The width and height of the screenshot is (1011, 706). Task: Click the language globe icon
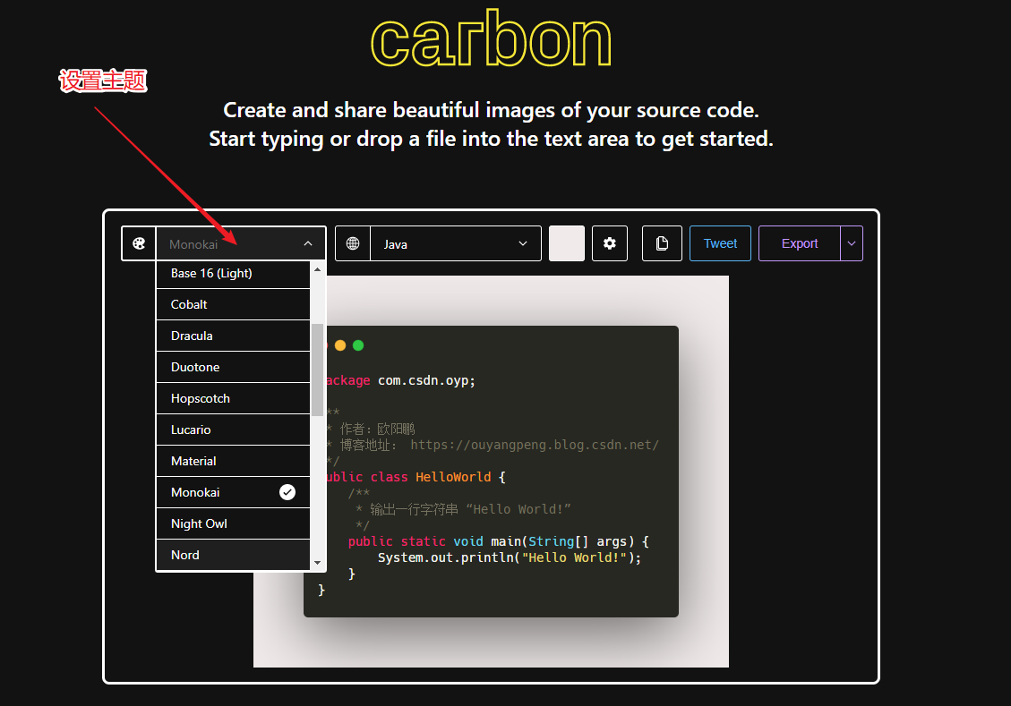(x=353, y=243)
